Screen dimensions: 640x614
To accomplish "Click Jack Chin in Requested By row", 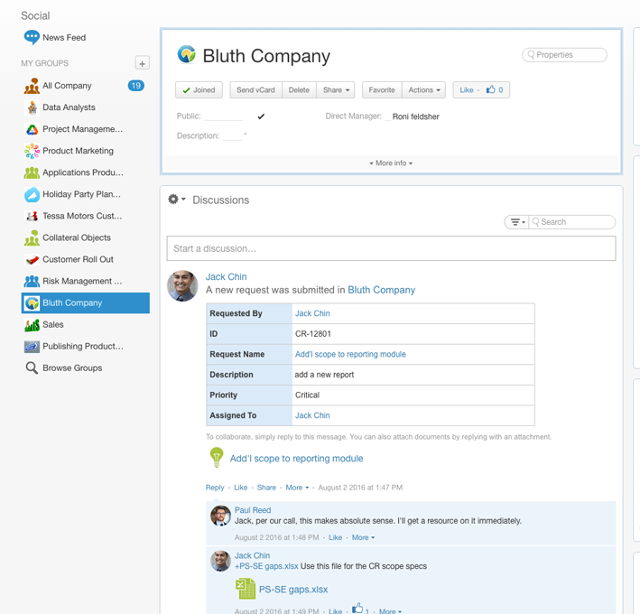I will pos(312,313).
